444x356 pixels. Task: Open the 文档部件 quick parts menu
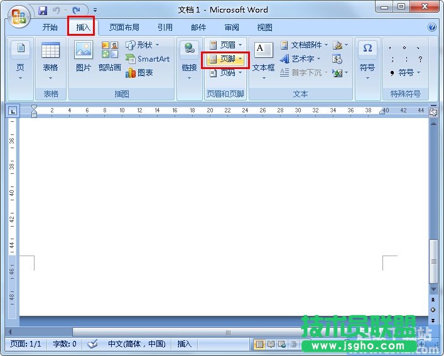pos(304,45)
